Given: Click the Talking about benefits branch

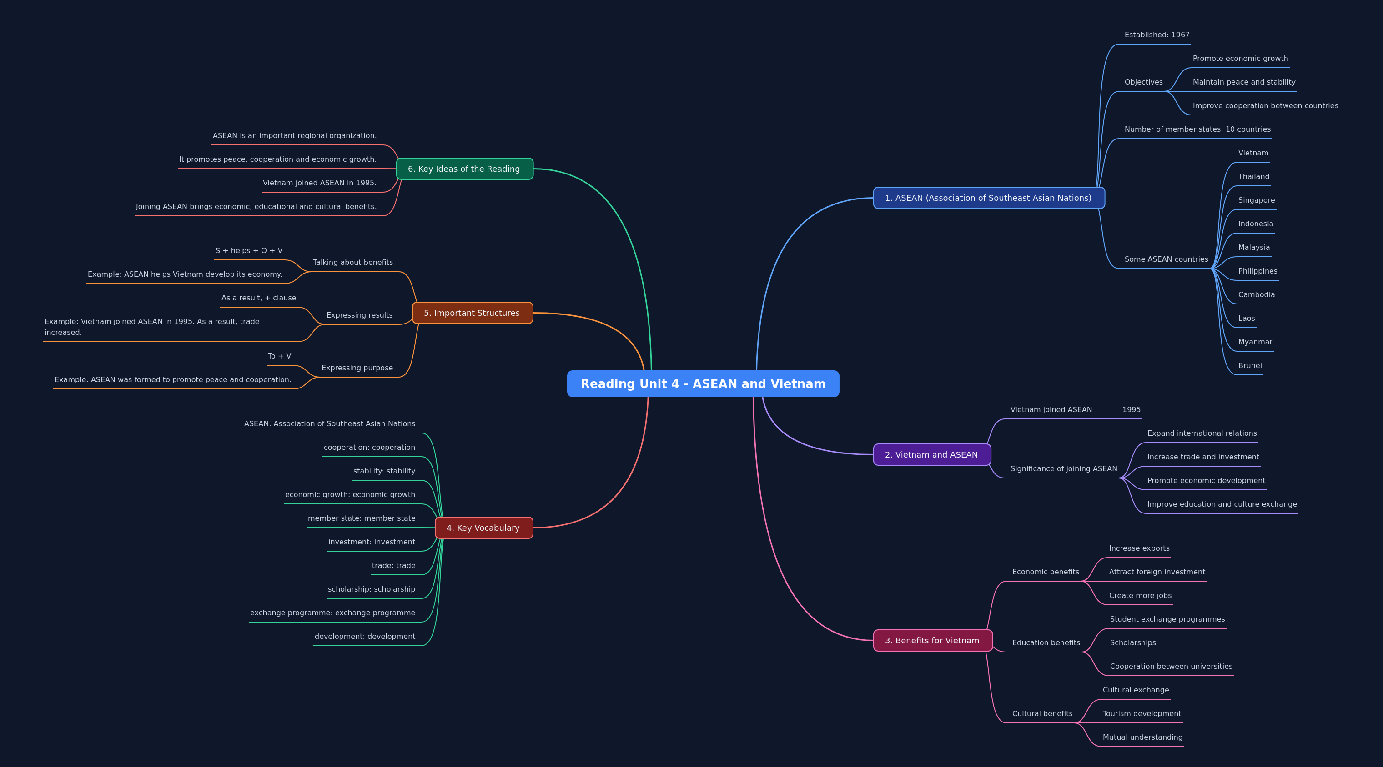Looking at the screenshot, I should (x=353, y=262).
